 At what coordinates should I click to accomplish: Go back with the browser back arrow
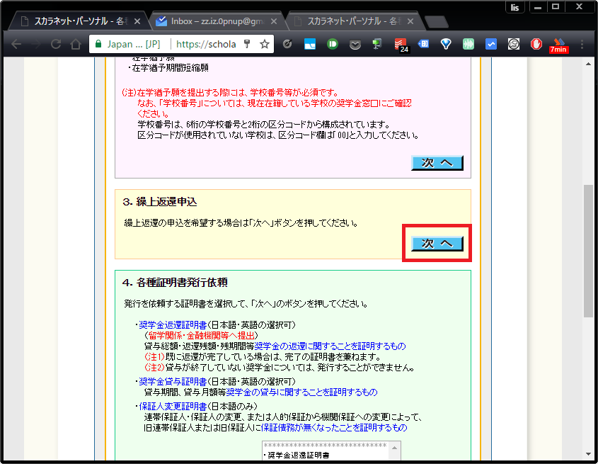(16, 45)
